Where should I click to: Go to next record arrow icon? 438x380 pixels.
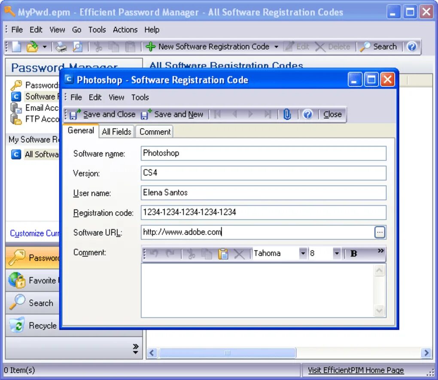[x=251, y=114]
